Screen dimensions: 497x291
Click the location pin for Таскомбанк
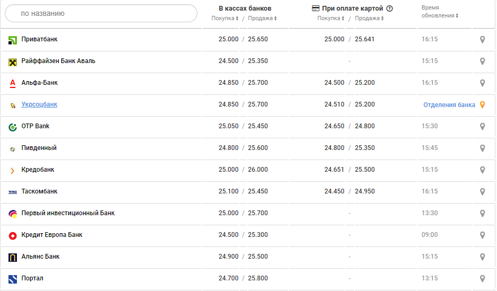pos(482,192)
